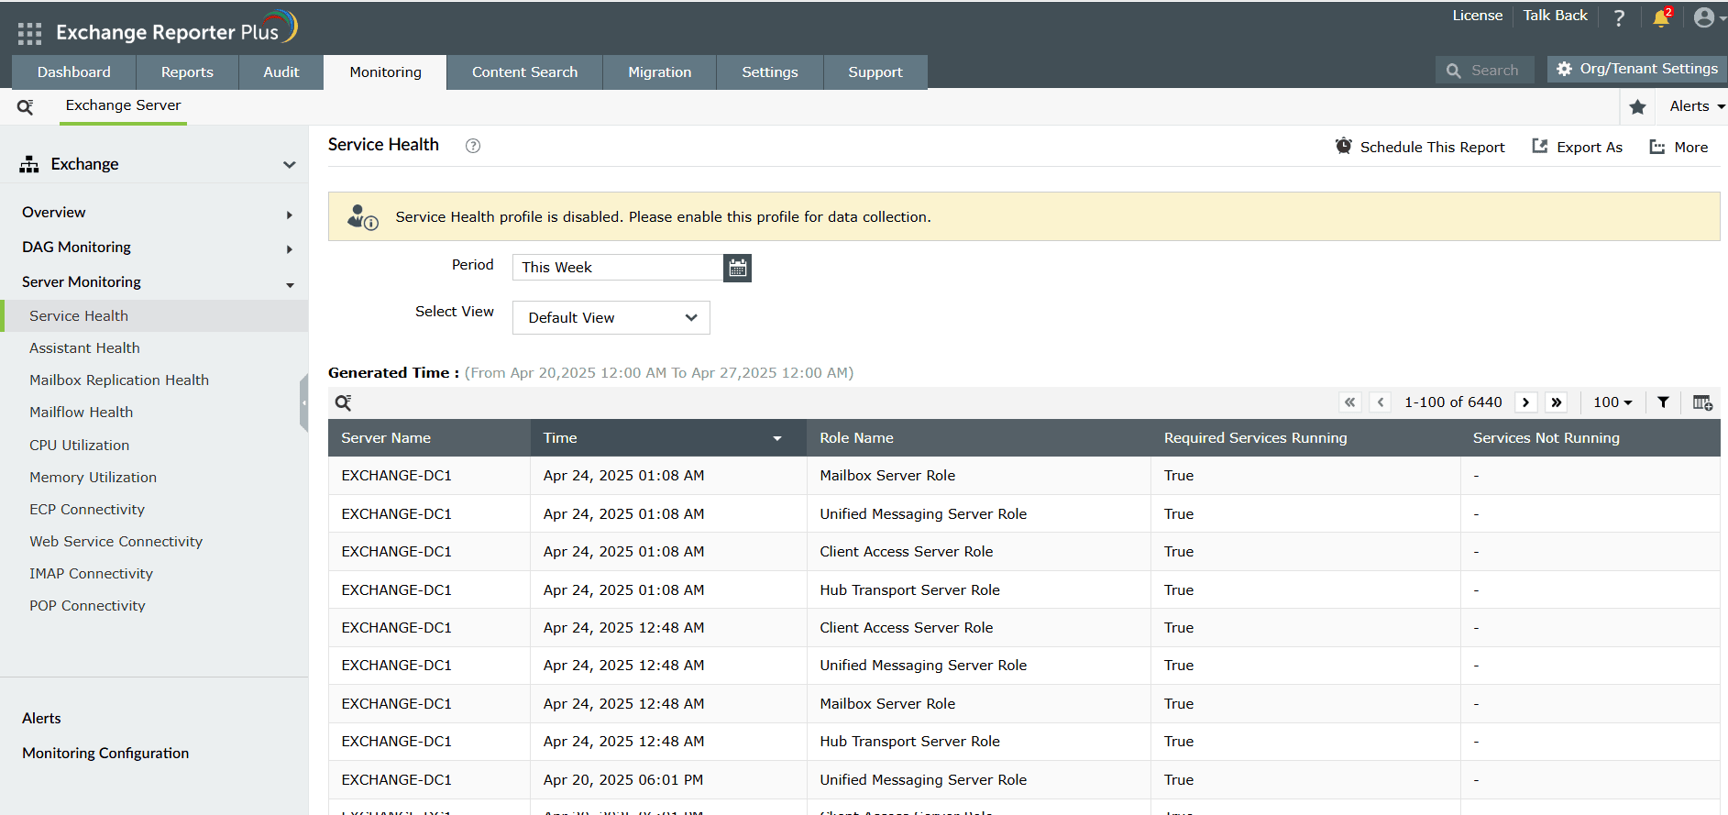Screen dimensions: 1728x815
Task: Go to the first page of results
Action: 1349,402
